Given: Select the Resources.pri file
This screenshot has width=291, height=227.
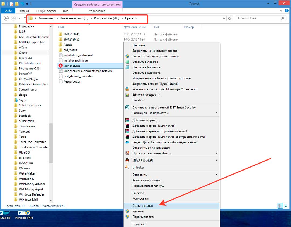Looking at the screenshot, I should pyautogui.click(x=72, y=81).
